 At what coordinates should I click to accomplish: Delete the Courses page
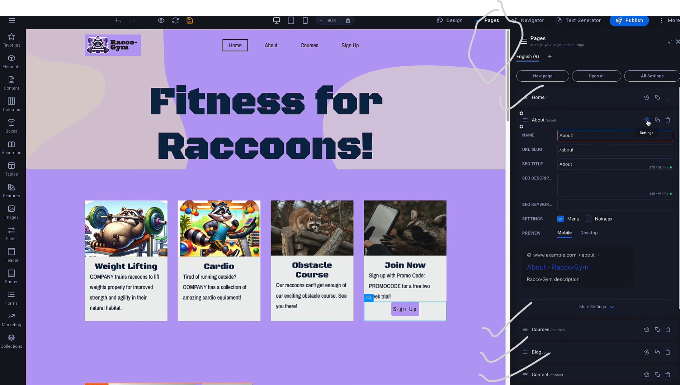668,329
